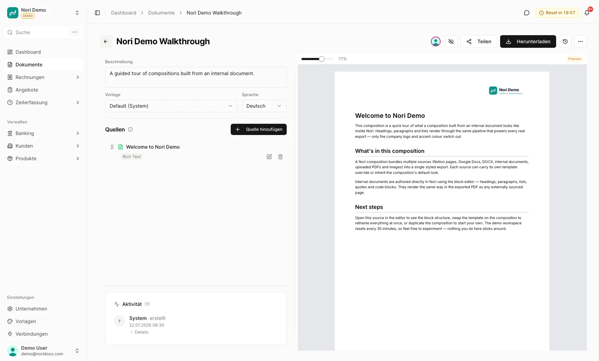This screenshot has width=599, height=361.
Task: Open the Sprache dropdown Deutsch
Action: (x=264, y=106)
